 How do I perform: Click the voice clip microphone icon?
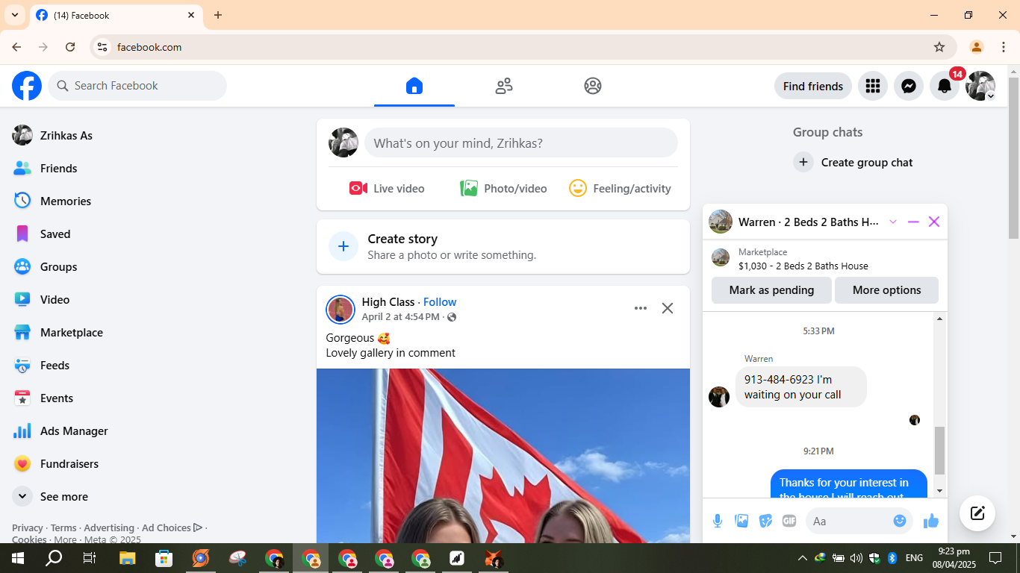pyautogui.click(x=718, y=521)
